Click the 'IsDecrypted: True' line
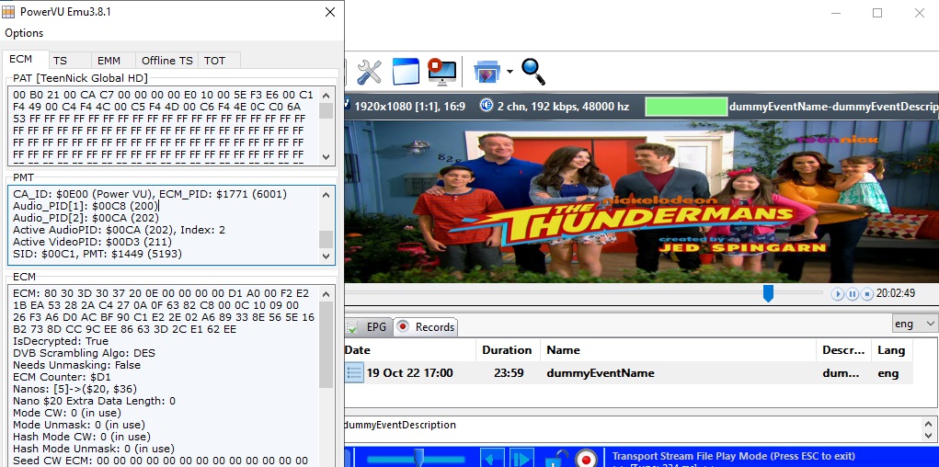 click(61, 341)
